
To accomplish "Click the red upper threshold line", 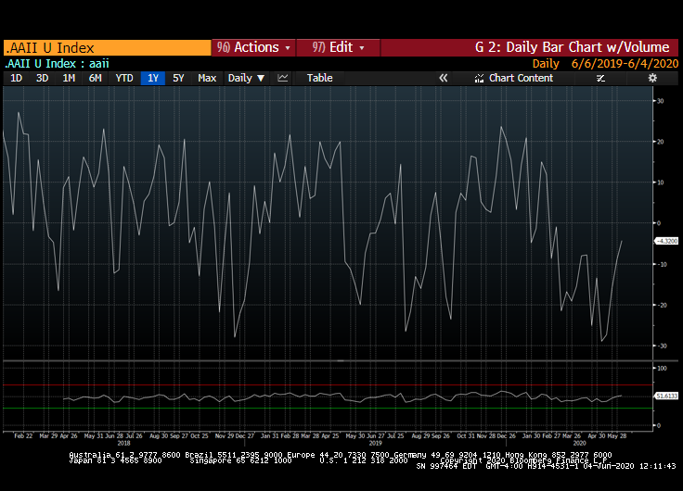I will point(328,385).
